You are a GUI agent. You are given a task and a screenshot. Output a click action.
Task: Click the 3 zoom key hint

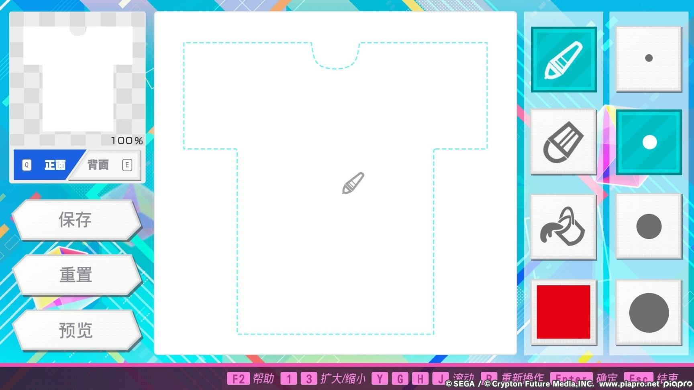click(309, 379)
